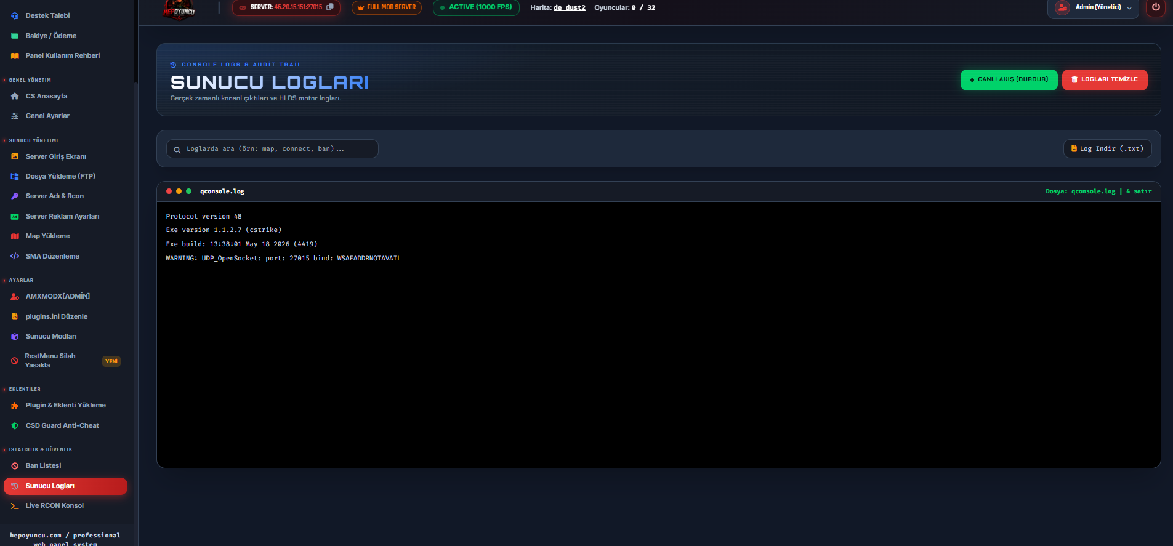Click the Sunucu Modları cube icon
This screenshot has width=1173, height=546.
click(15, 337)
